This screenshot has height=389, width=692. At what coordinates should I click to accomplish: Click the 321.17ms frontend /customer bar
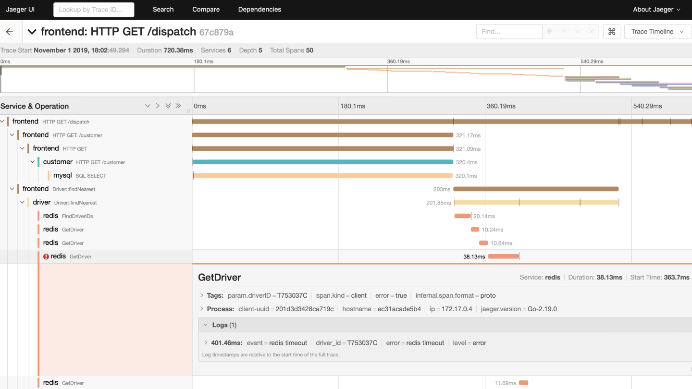[x=322, y=135]
